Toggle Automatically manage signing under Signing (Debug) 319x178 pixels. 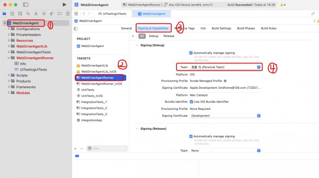coord(191,53)
